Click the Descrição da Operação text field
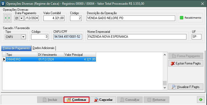207x105 pixels. point(131,18)
